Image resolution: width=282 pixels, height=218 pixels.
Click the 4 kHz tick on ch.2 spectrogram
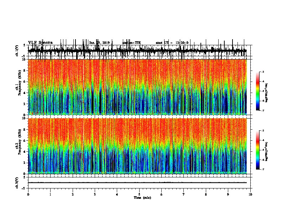25,152
